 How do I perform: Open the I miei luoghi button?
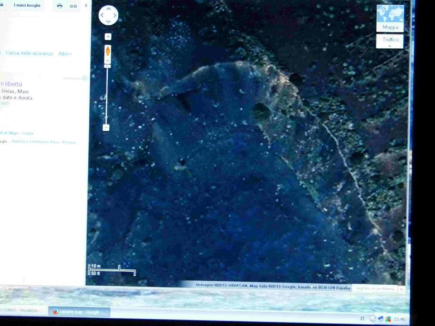27,5
